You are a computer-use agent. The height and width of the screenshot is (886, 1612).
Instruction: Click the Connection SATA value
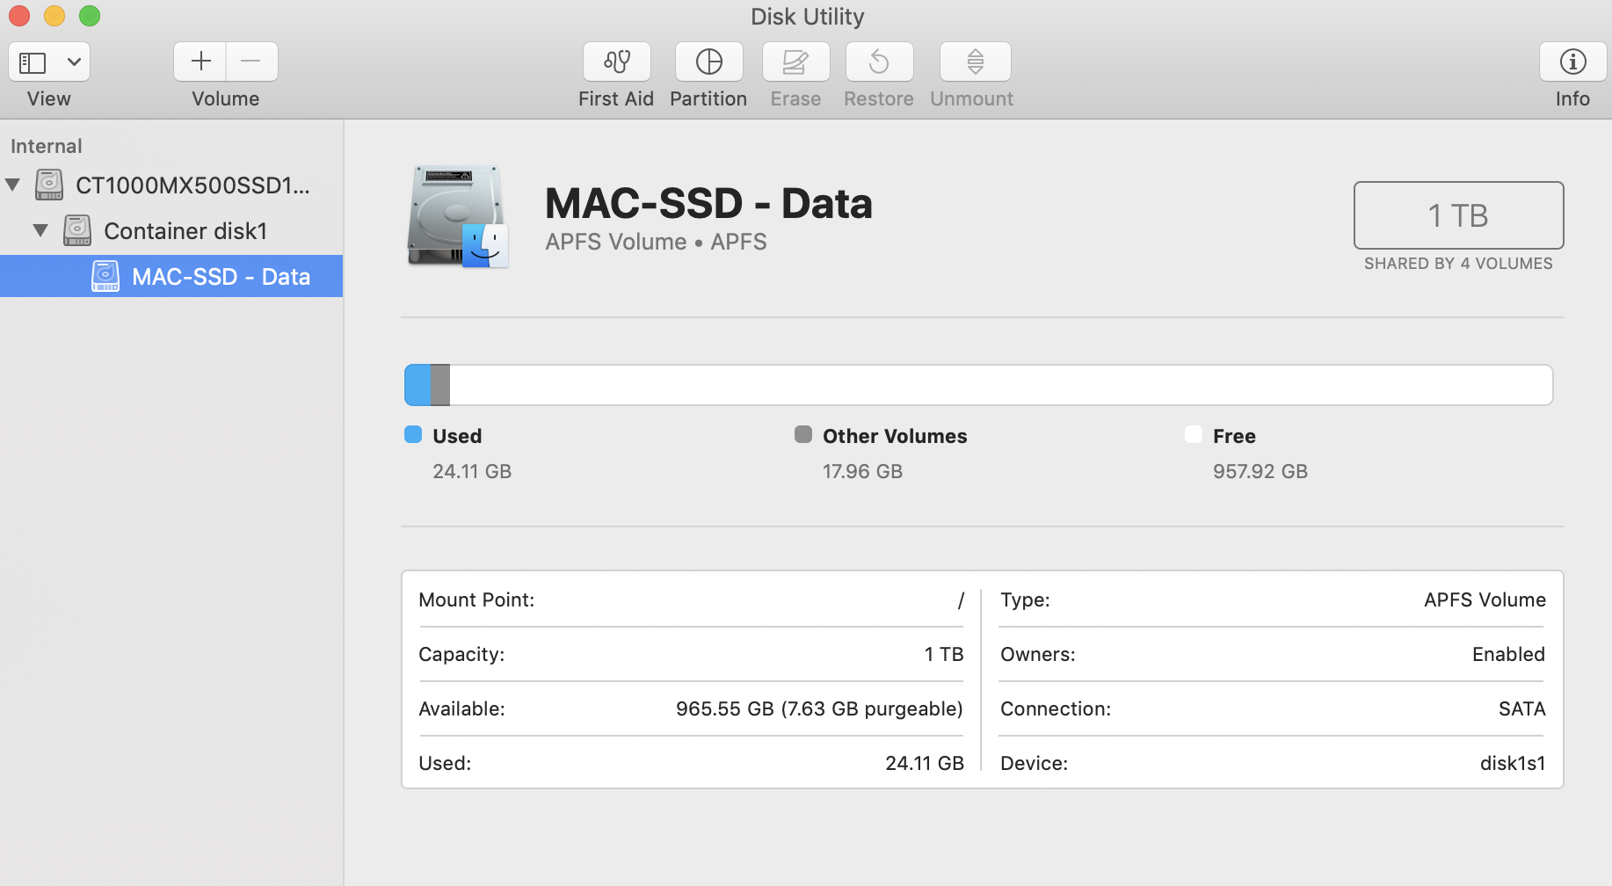pyautogui.click(x=1521, y=708)
